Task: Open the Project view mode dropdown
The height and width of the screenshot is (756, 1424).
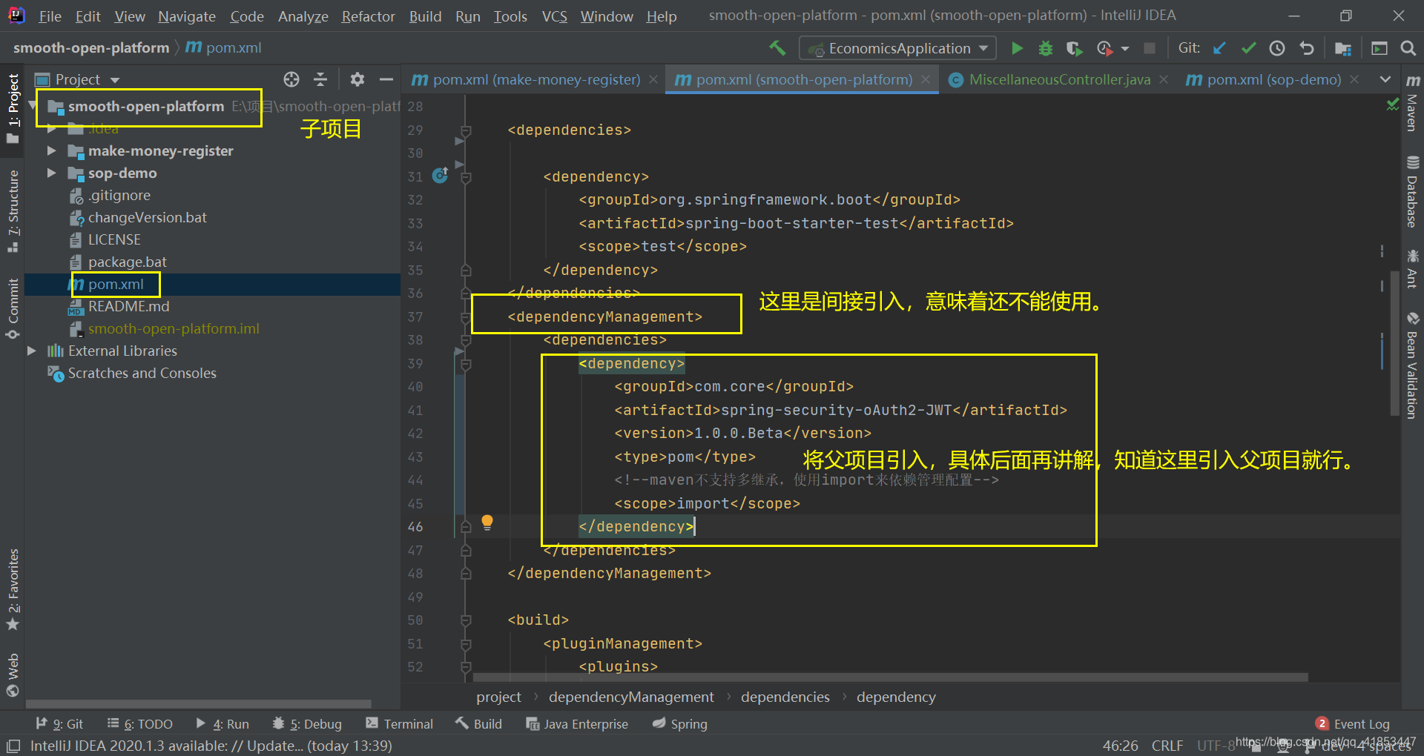Action: [115, 79]
